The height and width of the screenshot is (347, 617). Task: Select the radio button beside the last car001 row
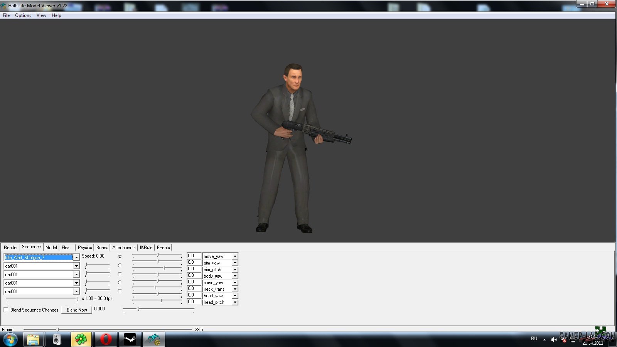tap(120, 291)
